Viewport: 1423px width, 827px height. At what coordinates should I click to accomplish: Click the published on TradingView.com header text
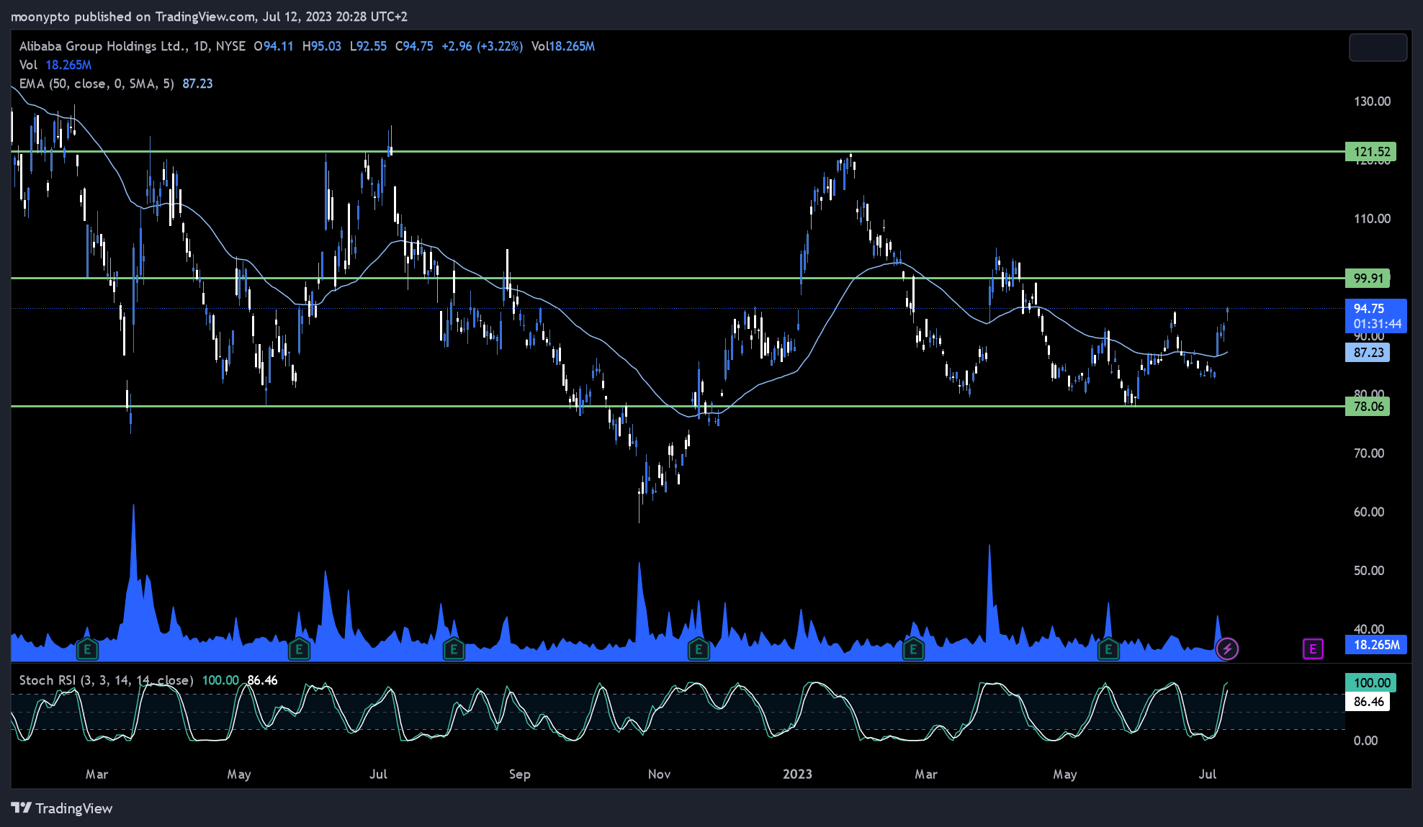coord(209,16)
